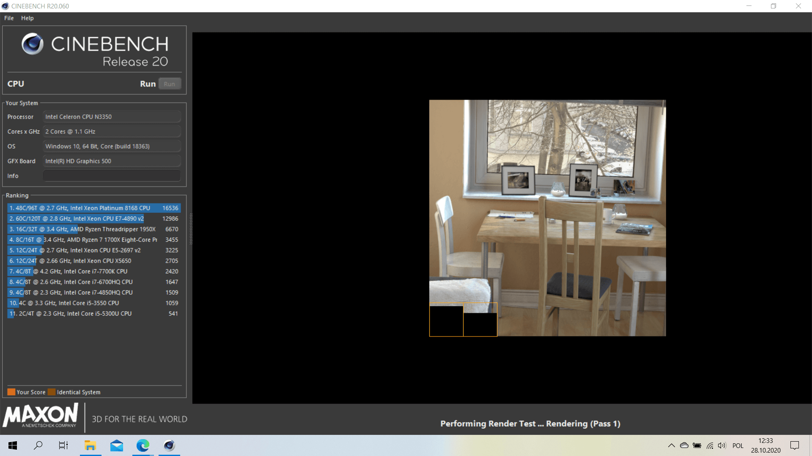Launch Microsoft Edge from taskbar
The image size is (812, 456).
(x=143, y=445)
